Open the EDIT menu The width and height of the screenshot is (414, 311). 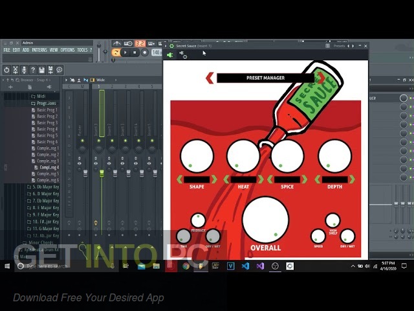16,50
